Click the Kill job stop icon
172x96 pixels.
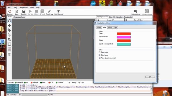[x=36, y=11]
